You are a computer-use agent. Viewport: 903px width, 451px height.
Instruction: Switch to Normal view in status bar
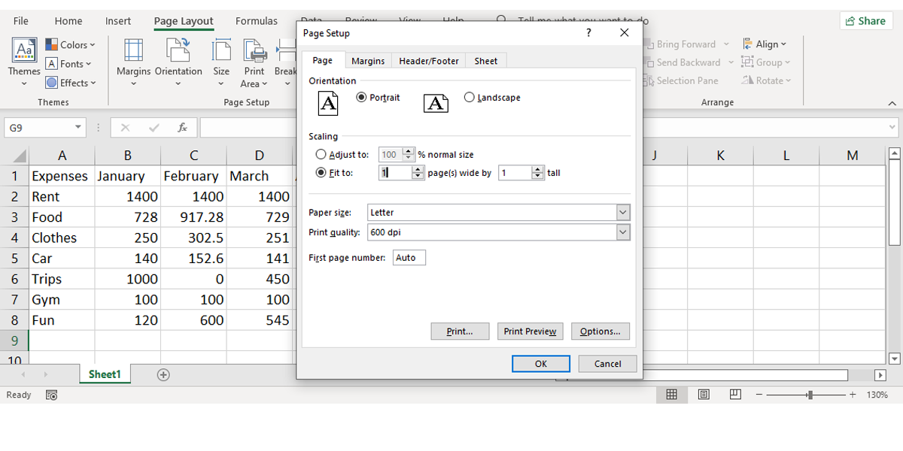(672, 395)
